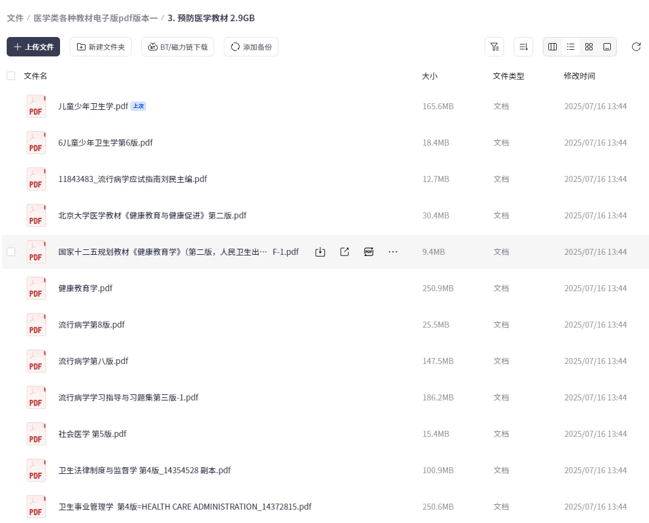Click the 添加备份 backup button
The image size is (649, 523).
[251, 47]
